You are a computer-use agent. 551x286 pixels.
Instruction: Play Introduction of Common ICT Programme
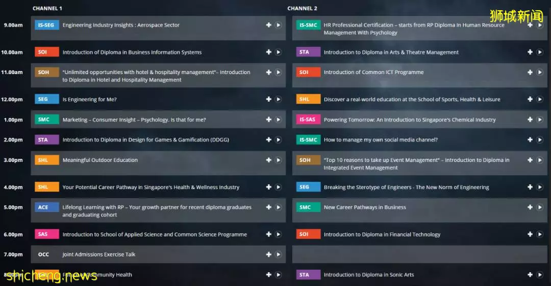pyautogui.click(x=540, y=72)
